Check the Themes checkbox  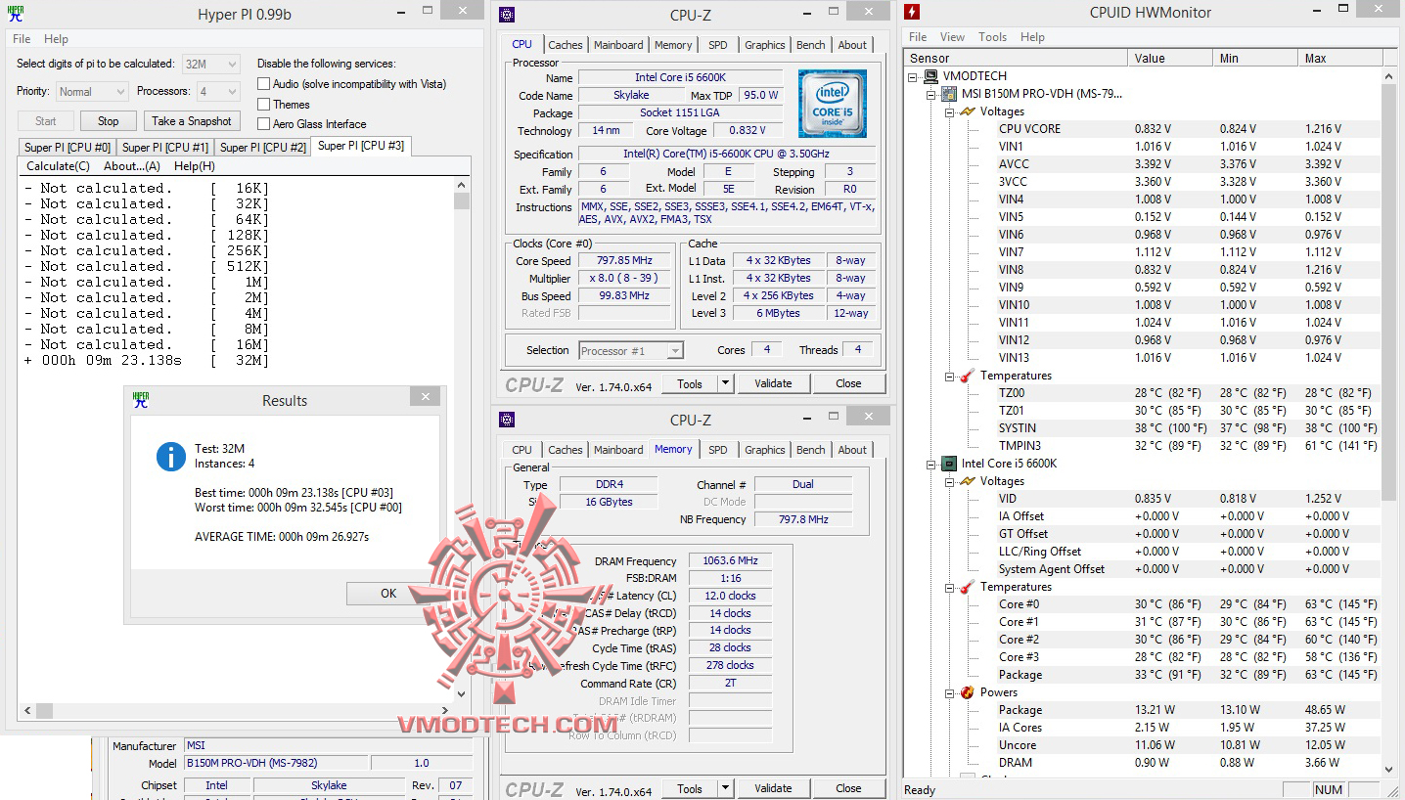tap(262, 104)
